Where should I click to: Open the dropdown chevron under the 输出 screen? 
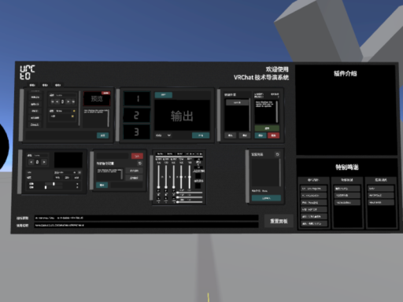pyautogui.click(x=169, y=135)
